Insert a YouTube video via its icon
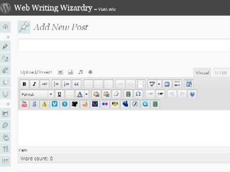This screenshot has width=230, height=172. (24, 104)
